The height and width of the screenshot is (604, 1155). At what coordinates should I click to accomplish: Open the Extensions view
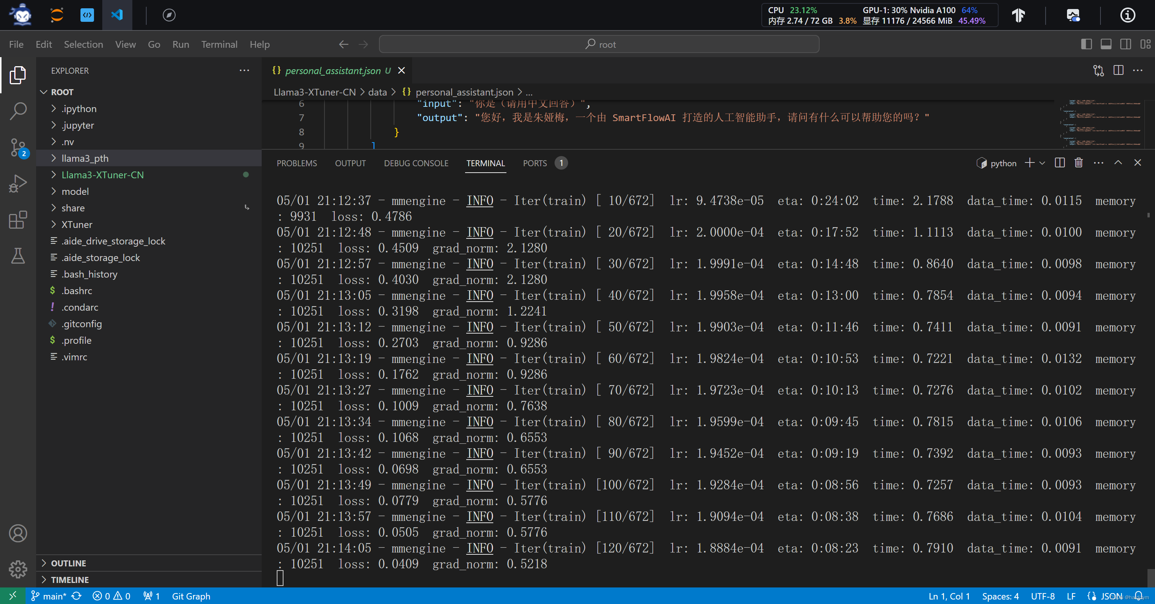click(18, 220)
